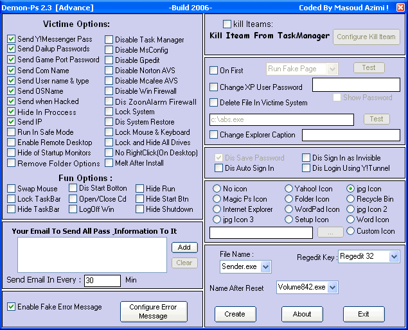
Task: Click the Add email button
Action: point(184,247)
